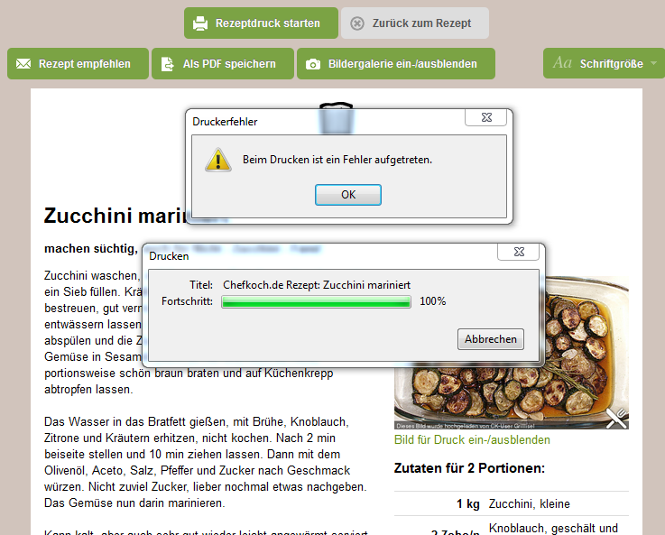Click the photo credit caption under image

(x=466, y=426)
